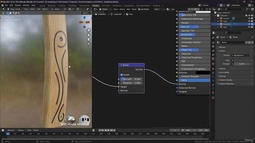Adjust the Bump Strength 0.200 slider
This screenshot has width=255, height=143.
[x=131, y=79]
